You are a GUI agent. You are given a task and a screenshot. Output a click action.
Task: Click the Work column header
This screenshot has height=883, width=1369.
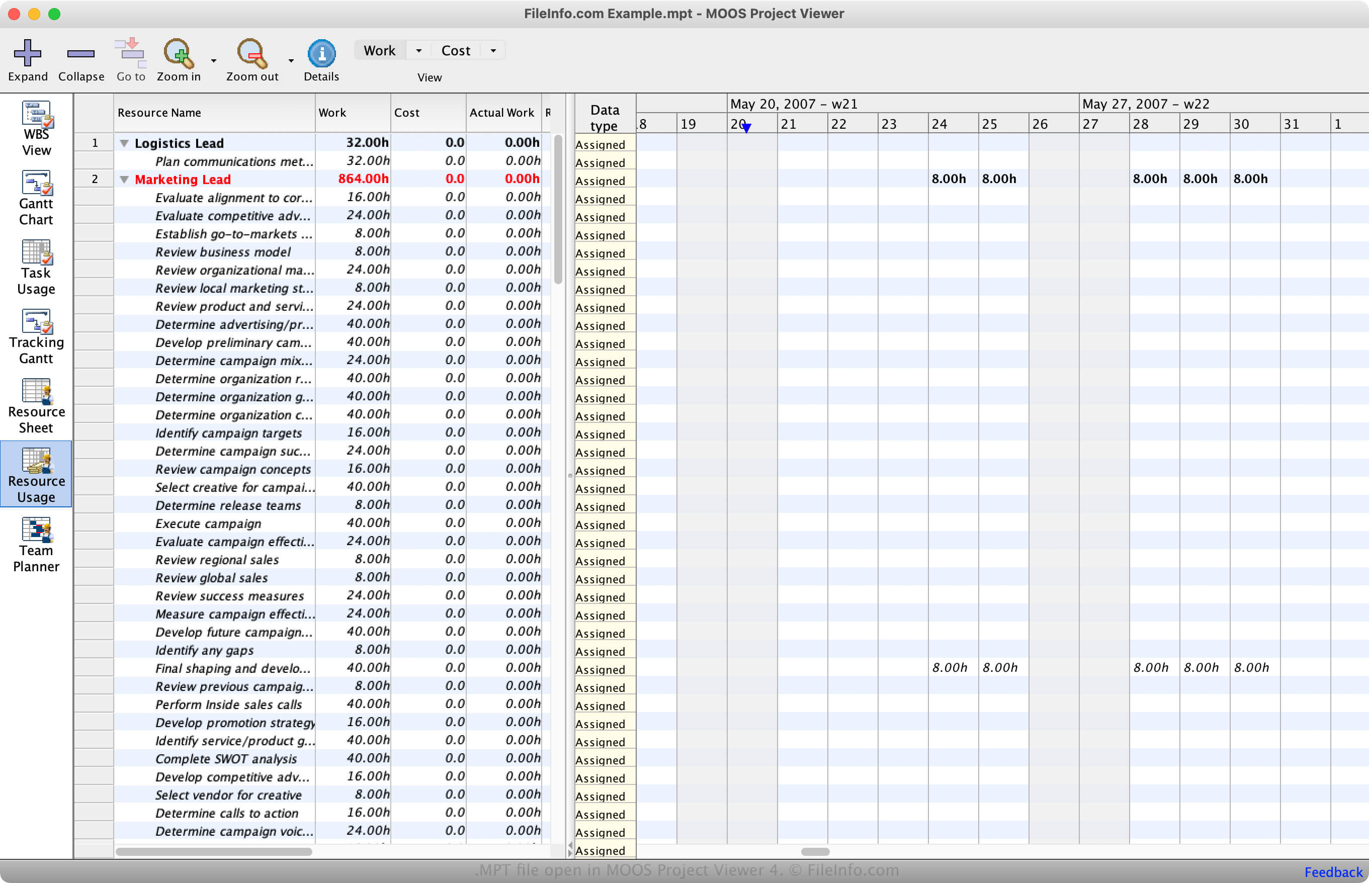pos(353,113)
